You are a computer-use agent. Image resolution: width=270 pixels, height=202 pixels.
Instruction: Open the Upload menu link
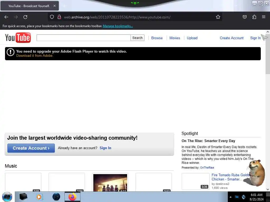click(192, 38)
